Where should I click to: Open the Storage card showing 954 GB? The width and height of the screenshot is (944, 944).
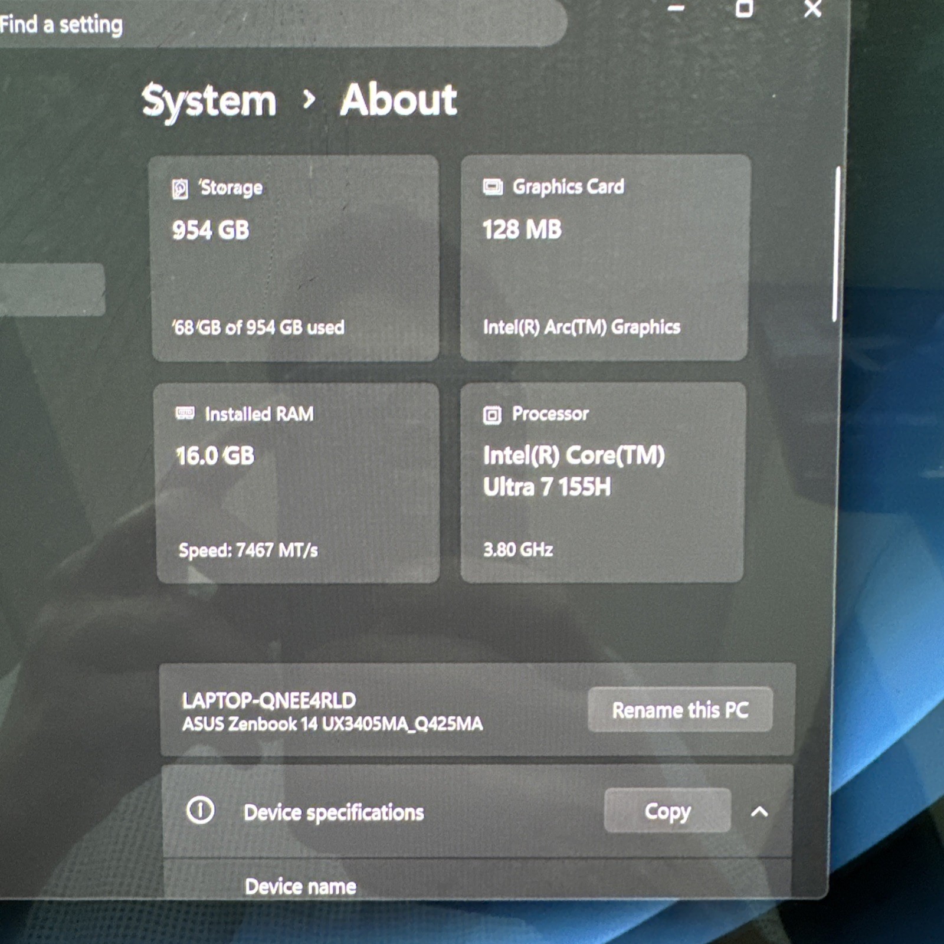click(294, 258)
